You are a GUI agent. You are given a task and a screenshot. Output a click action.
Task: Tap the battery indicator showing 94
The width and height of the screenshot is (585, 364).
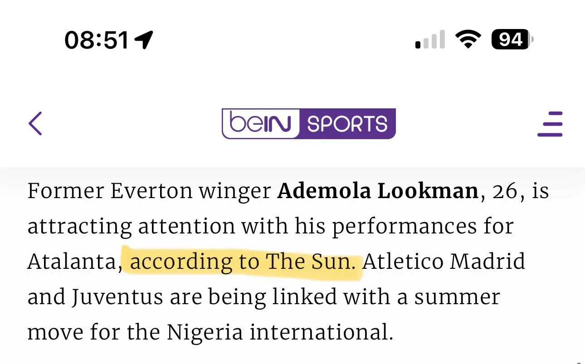512,40
